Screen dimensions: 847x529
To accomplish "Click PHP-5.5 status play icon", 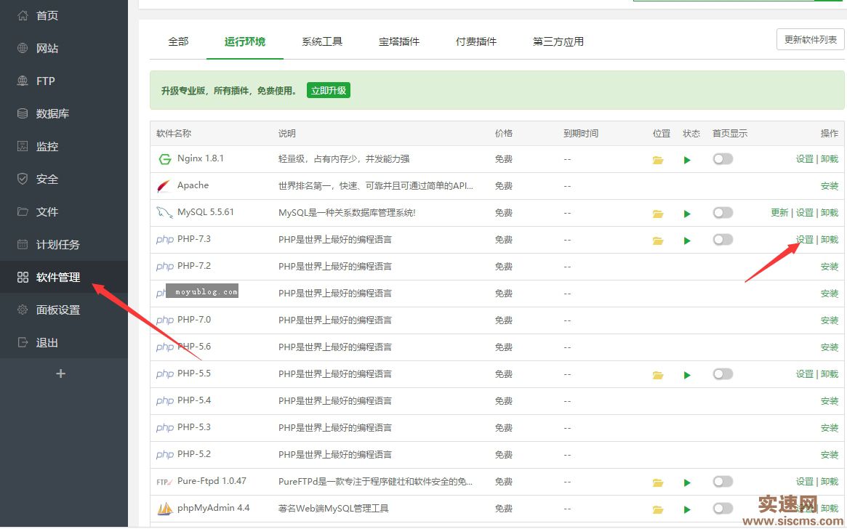I will click(x=687, y=375).
